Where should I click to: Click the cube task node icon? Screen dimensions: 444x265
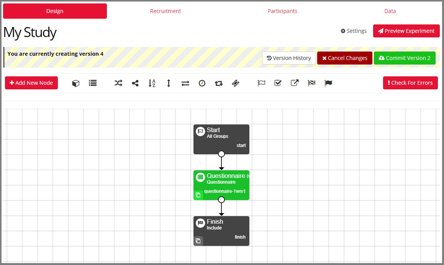76,83
